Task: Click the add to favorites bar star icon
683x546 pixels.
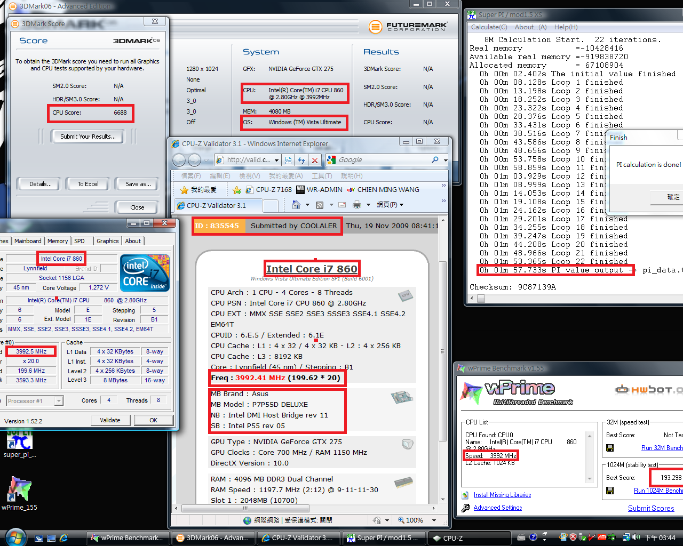Action: click(237, 190)
